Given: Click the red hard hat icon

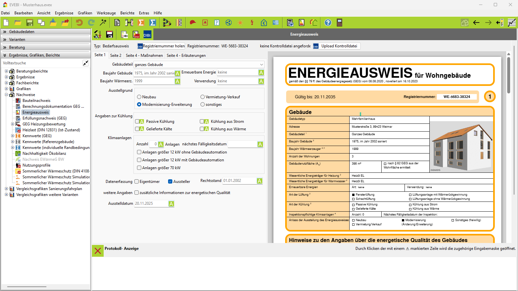Looking at the screenshot, I should click(193, 23).
